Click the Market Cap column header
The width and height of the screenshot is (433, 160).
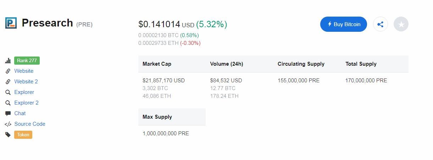157,64
